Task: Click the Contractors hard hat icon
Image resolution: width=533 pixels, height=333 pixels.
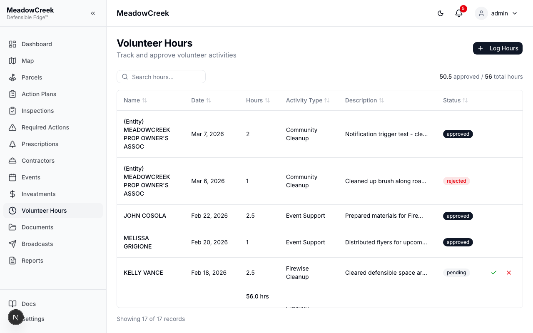Action: [x=12, y=161]
